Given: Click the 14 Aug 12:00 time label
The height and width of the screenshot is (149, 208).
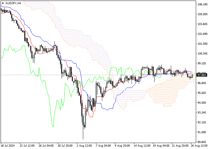Looking at the screenshot, I should tap(142, 146).
